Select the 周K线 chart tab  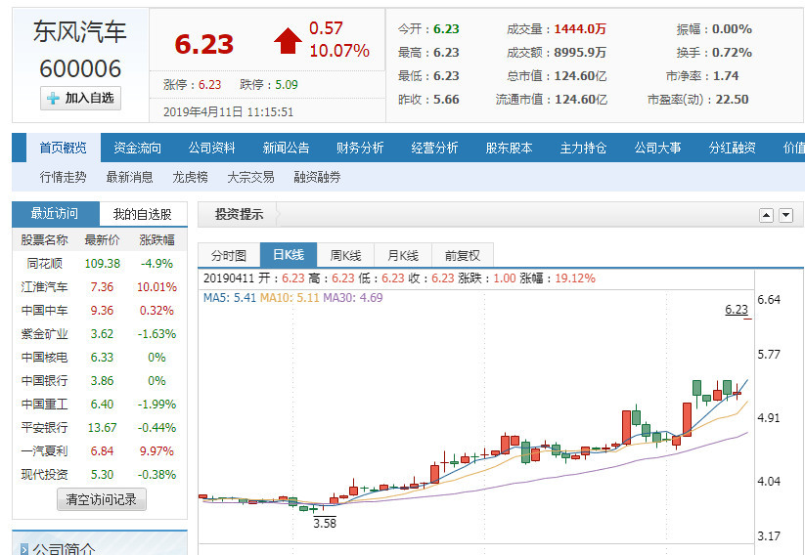coord(346,255)
